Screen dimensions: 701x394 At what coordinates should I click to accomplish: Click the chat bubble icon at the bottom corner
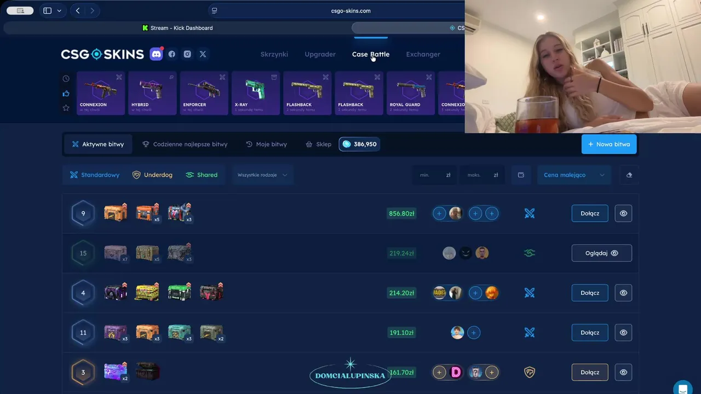point(683,389)
